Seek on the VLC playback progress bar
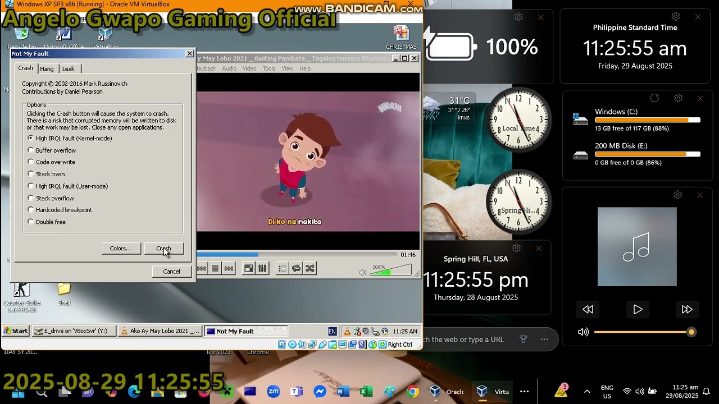This screenshot has width=719, height=404. point(298,255)
